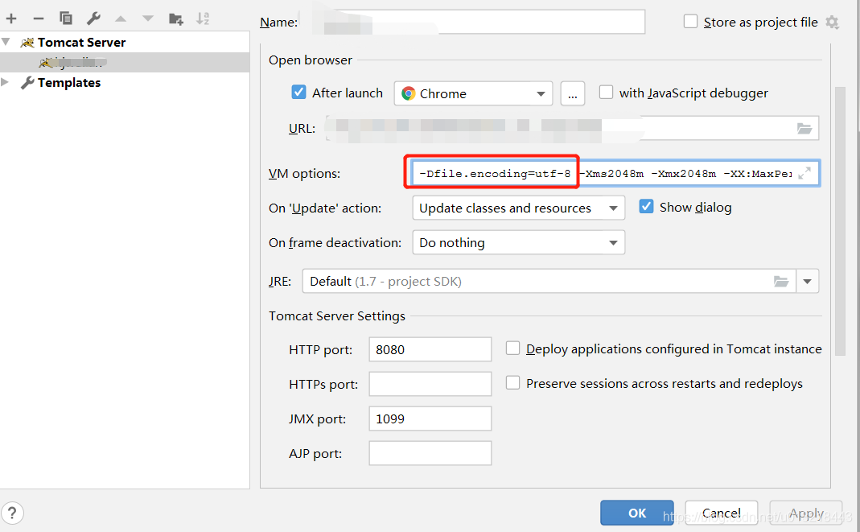This screenshot has width=860, height=532.
Task: Open the JRE dropdown arrow
Action: point(808,282)
